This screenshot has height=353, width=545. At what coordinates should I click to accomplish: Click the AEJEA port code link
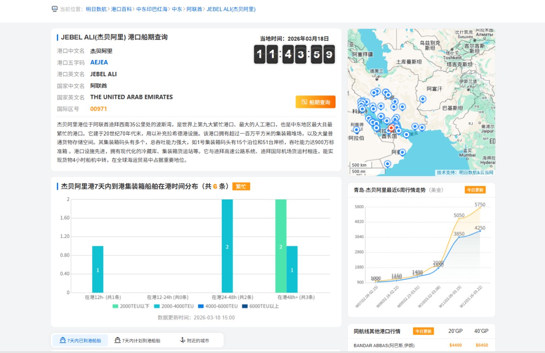coord(99,62)
